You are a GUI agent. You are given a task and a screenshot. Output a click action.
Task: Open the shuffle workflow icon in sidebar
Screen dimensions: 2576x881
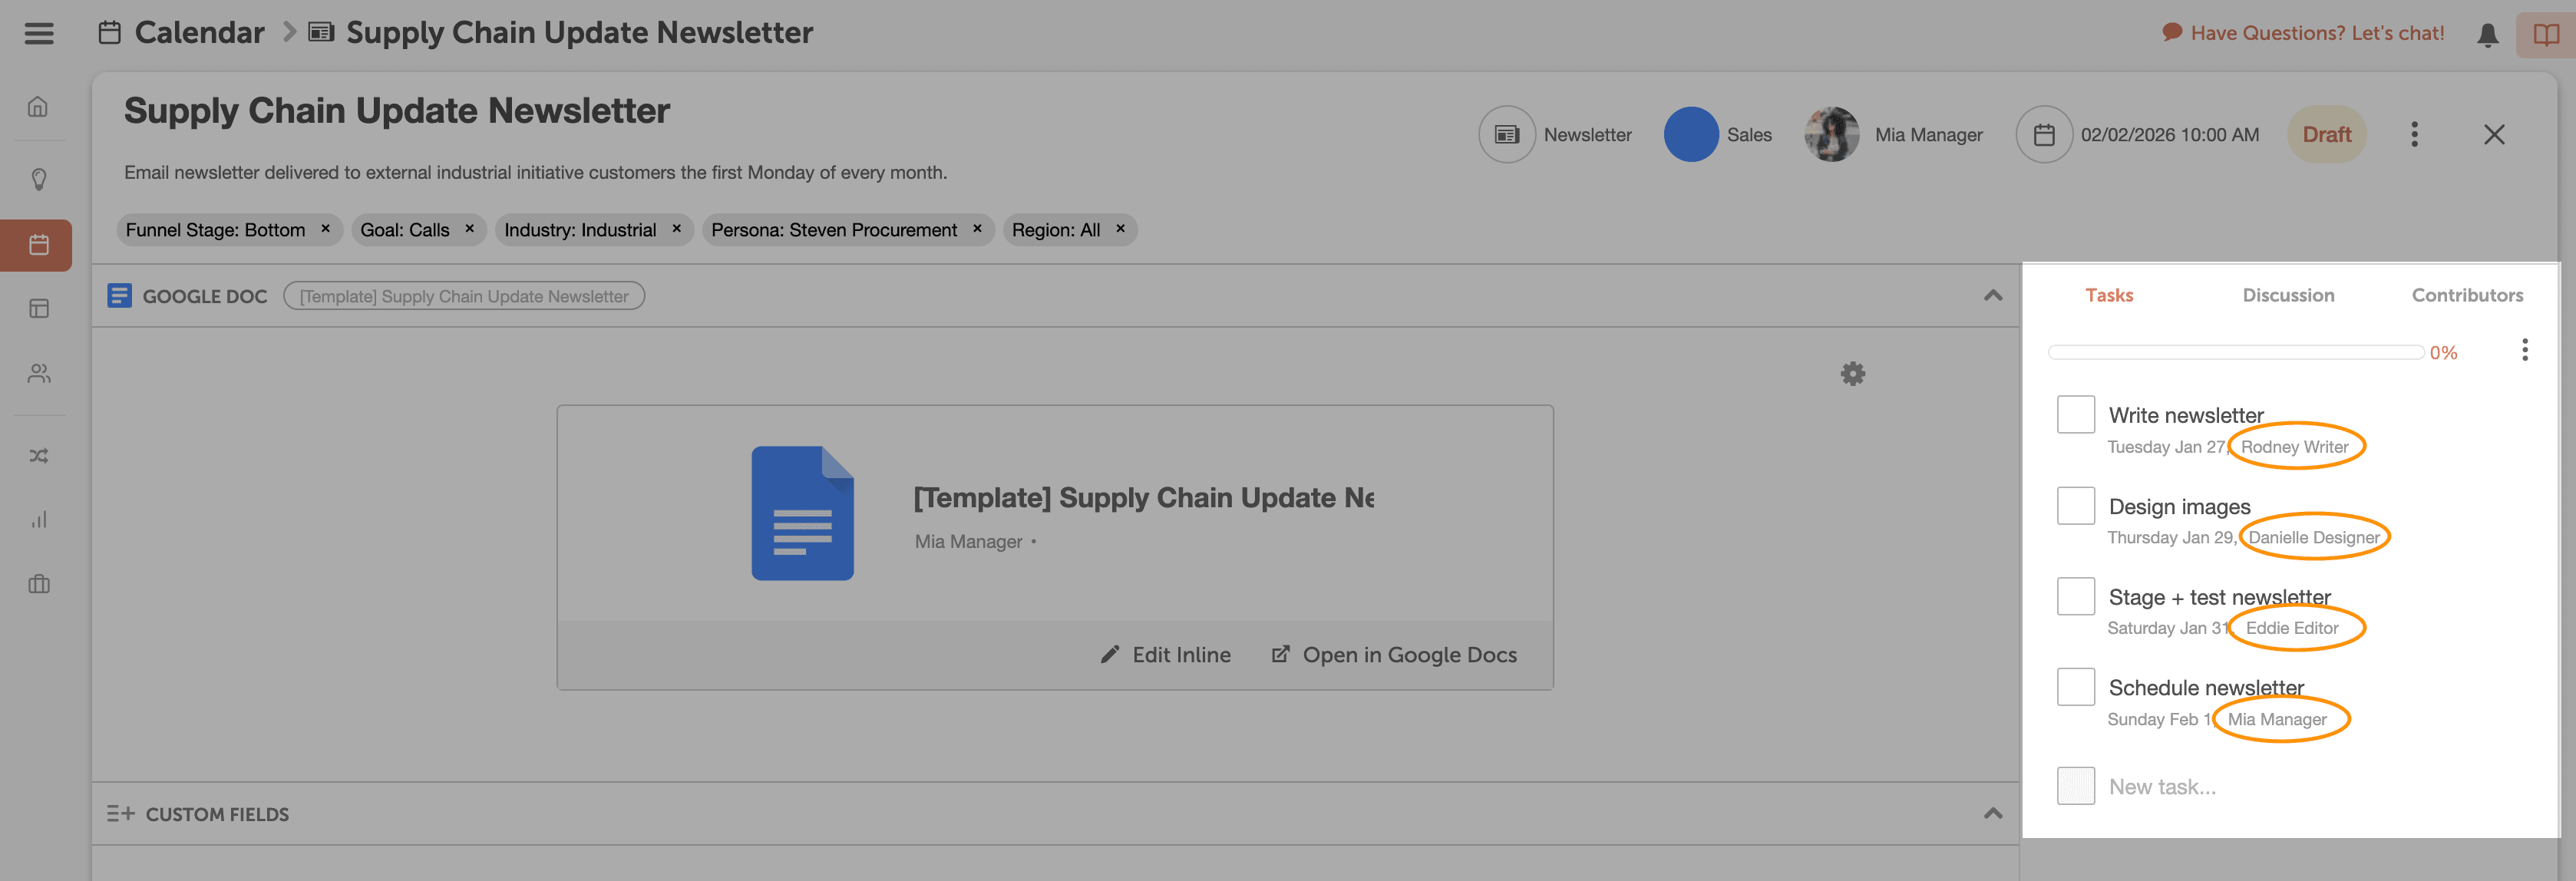coord(38,456)
